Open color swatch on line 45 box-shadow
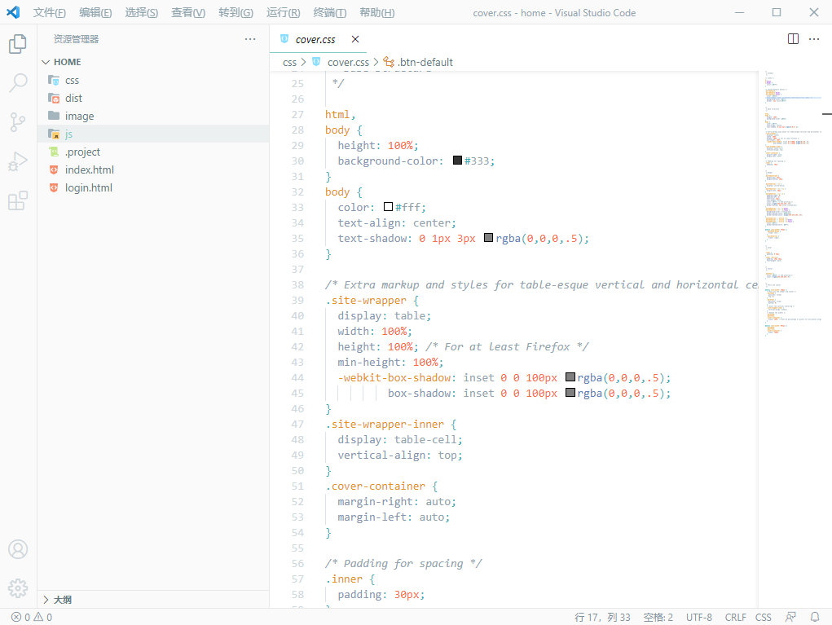832x625 pixels. point(570,393)
